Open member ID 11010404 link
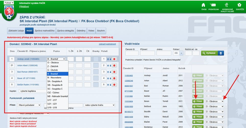The image size is (246, 128). pos(129,101)
